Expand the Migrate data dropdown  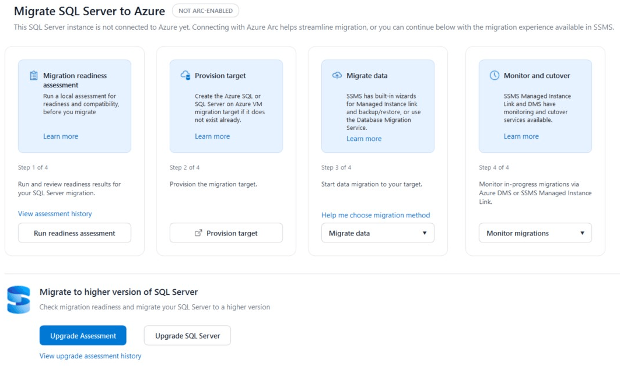tap(377, 233)
